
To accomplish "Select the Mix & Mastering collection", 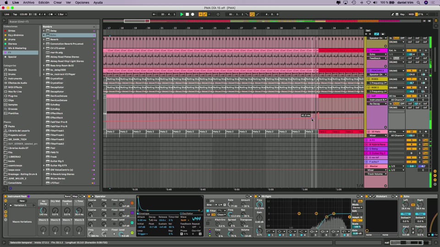I will click(17, 48).
